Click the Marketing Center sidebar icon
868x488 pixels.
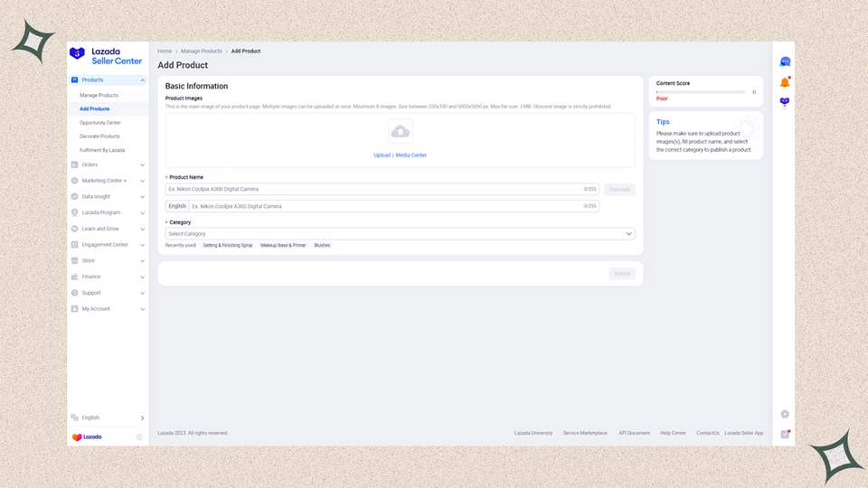tap(75, 181)
